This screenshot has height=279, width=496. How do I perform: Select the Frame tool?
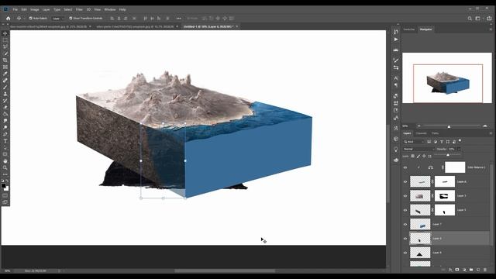click(x=5, y=67)
